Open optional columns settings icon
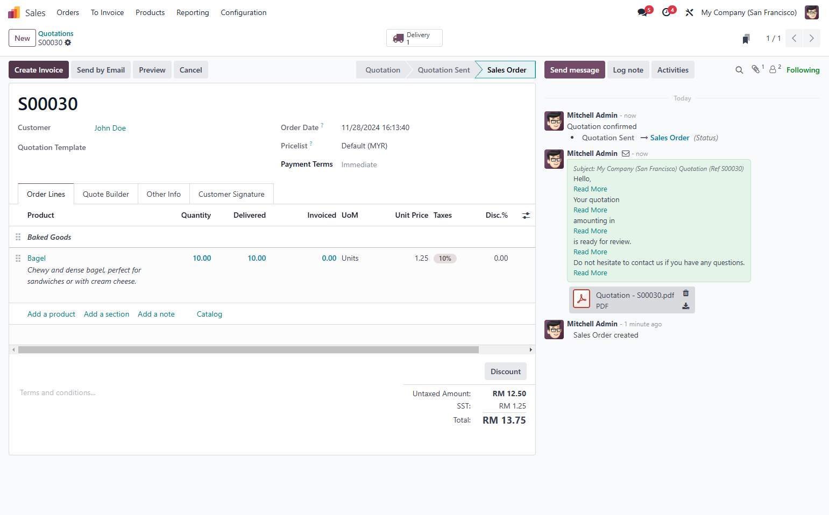The height and width of the screenshot is (515, 829). point(526,215)
